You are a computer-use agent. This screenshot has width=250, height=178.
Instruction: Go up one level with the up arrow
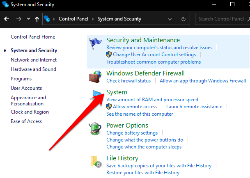(37, 19)
